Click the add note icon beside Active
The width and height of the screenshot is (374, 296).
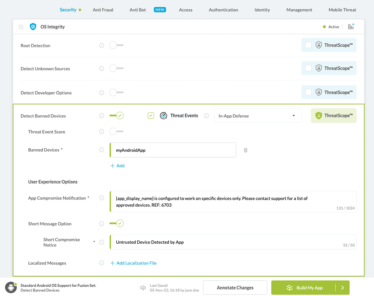tap(351, 27)
